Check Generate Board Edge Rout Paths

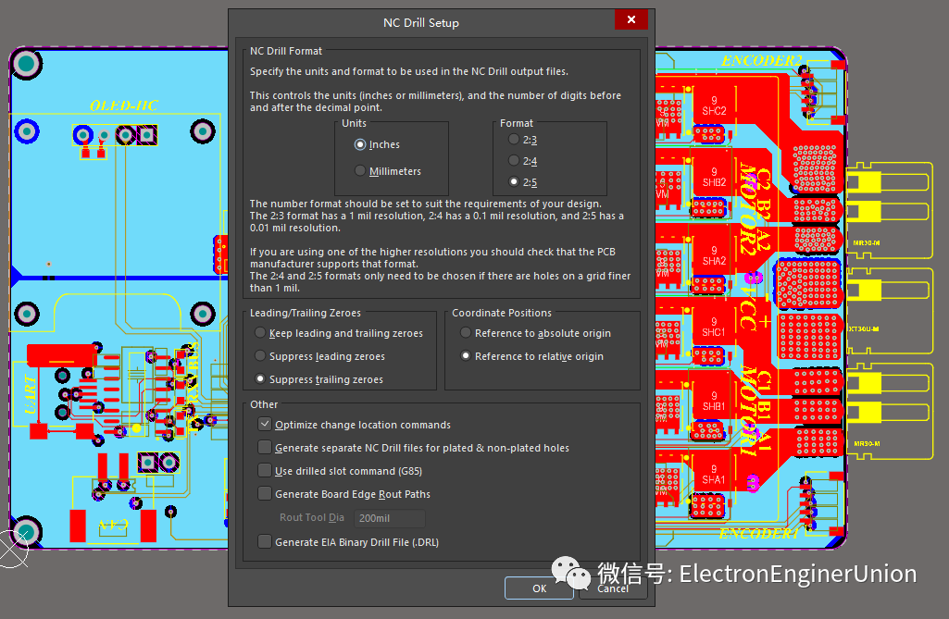pyautogui.click(x=265, y=494)
